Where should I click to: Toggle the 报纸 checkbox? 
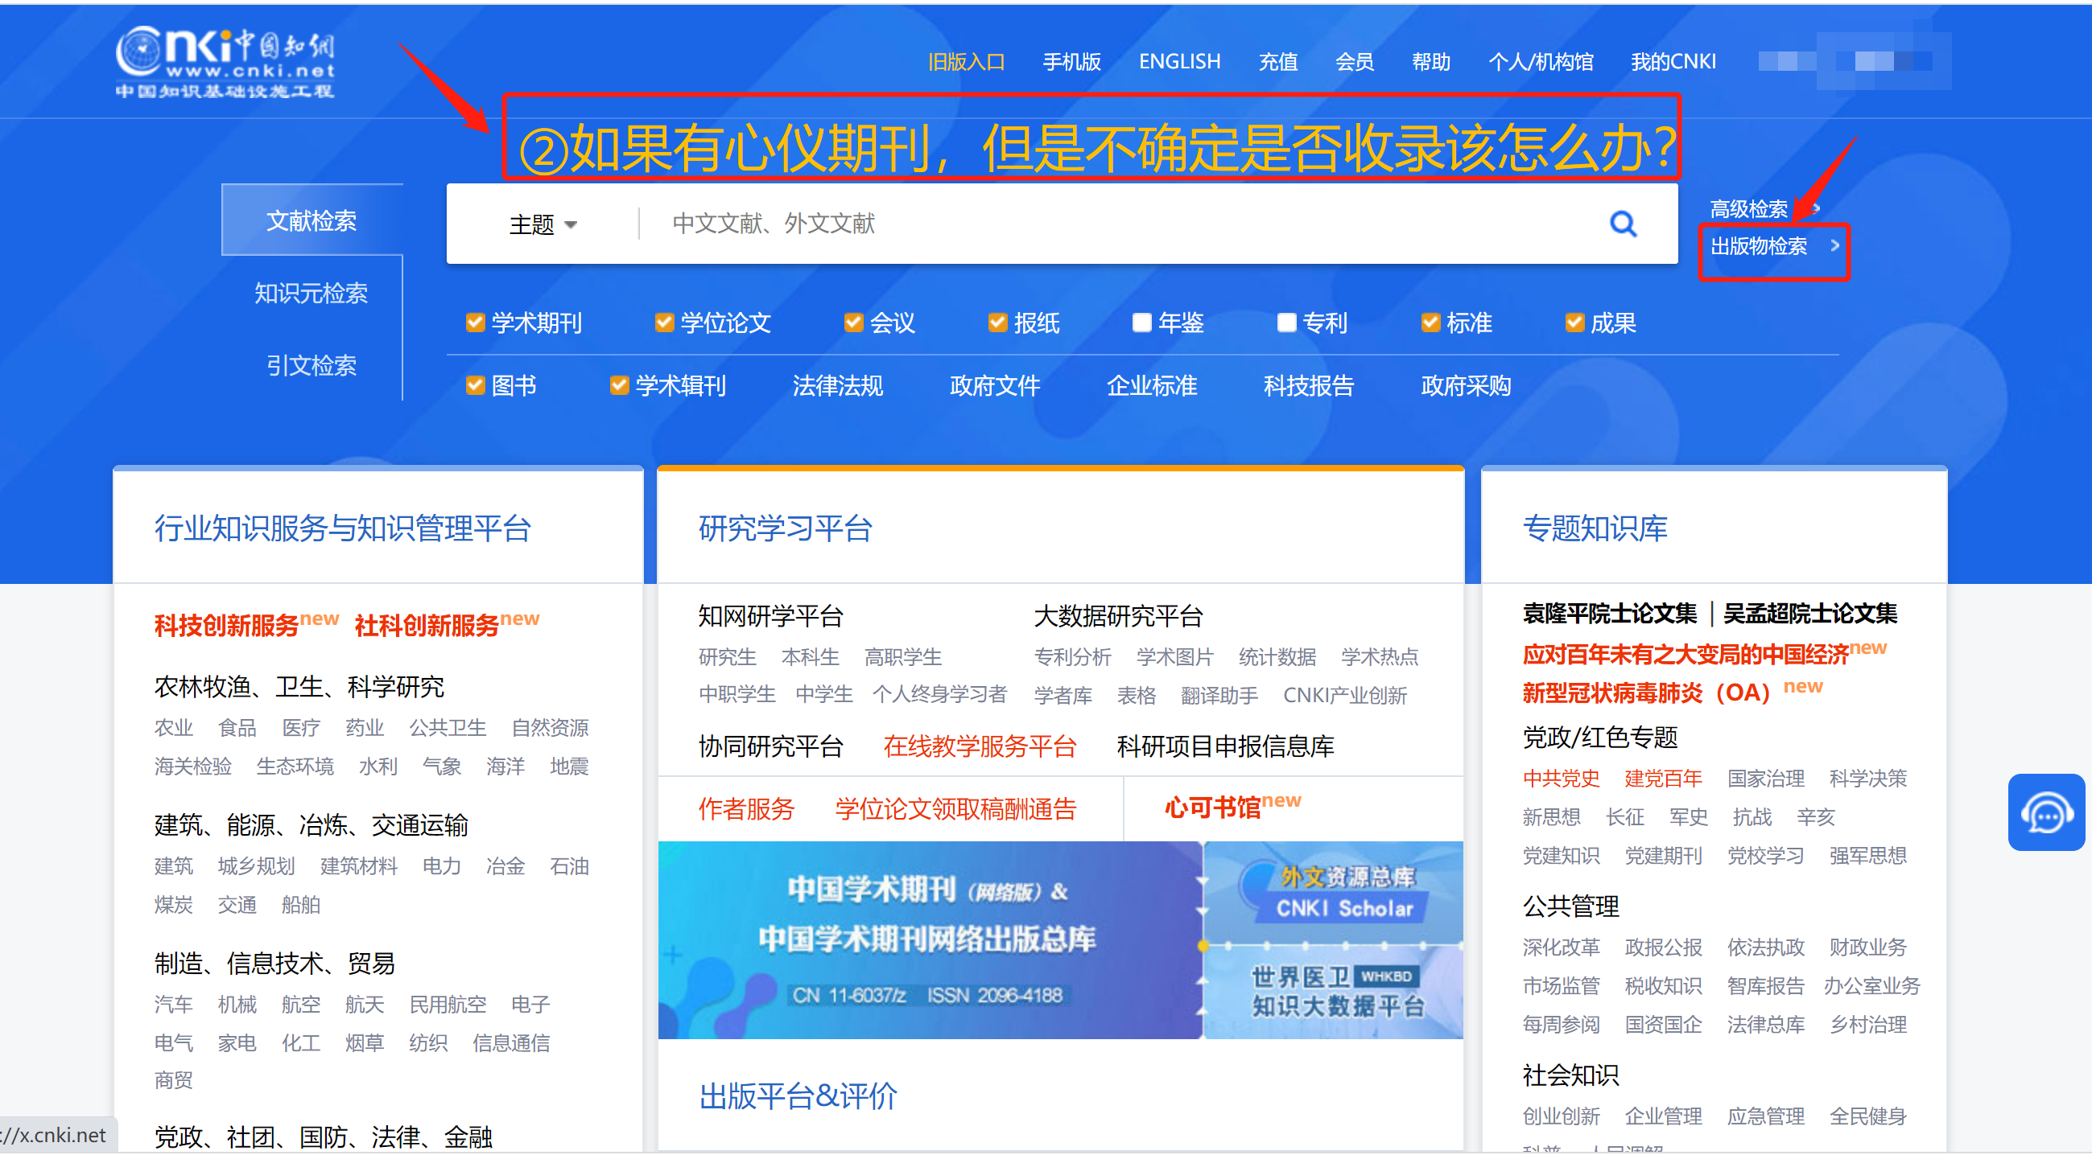[997, 323]
